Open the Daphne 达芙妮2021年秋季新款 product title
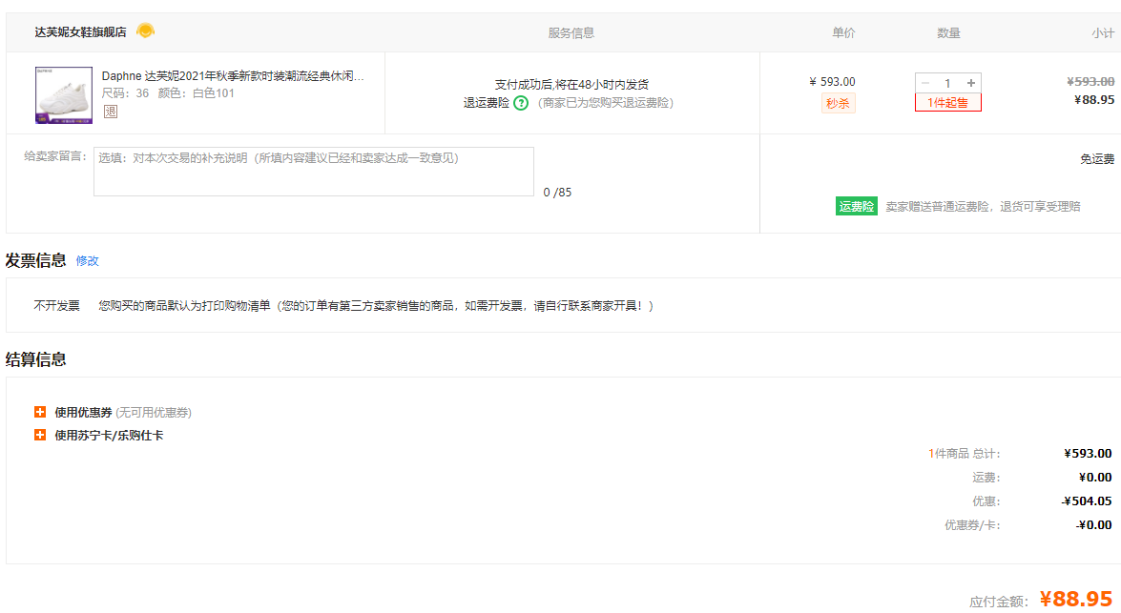 [x=233, y=76]
